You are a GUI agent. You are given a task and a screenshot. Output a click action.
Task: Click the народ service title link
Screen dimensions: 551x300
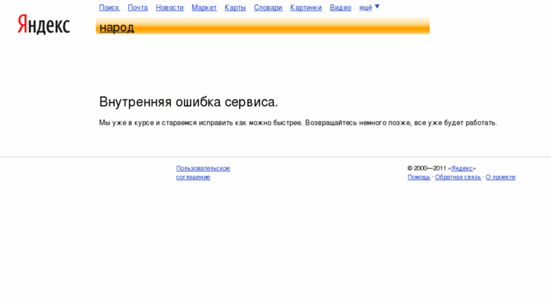point(117,28)
